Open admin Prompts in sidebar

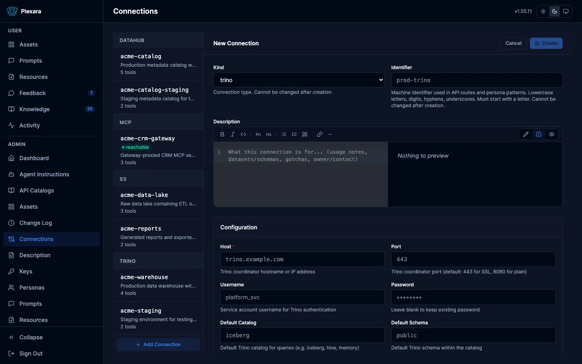(x=51, y=304)
